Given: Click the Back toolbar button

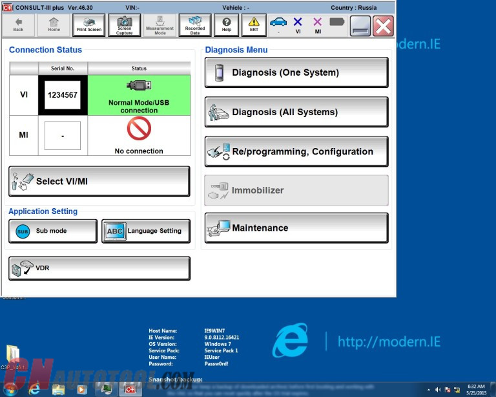Looking at the screenshot, I should click(18, 25).
